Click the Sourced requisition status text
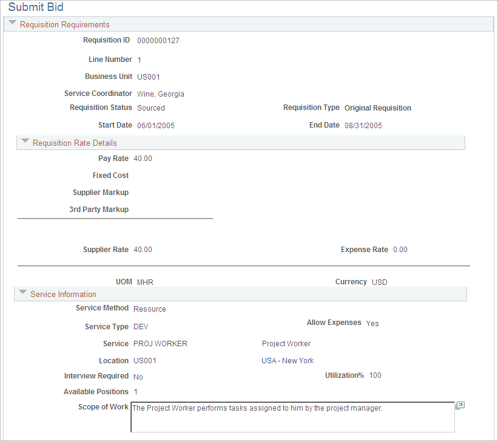Screen dimensions: 498x441 click(x=150, y=108)
